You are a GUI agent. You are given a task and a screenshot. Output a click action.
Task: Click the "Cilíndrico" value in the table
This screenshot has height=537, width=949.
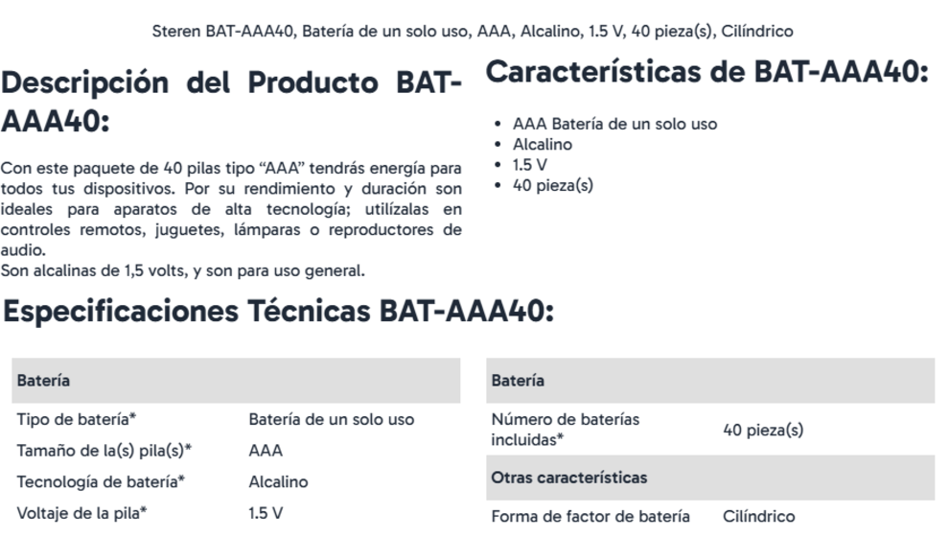(x=758, y=517)
